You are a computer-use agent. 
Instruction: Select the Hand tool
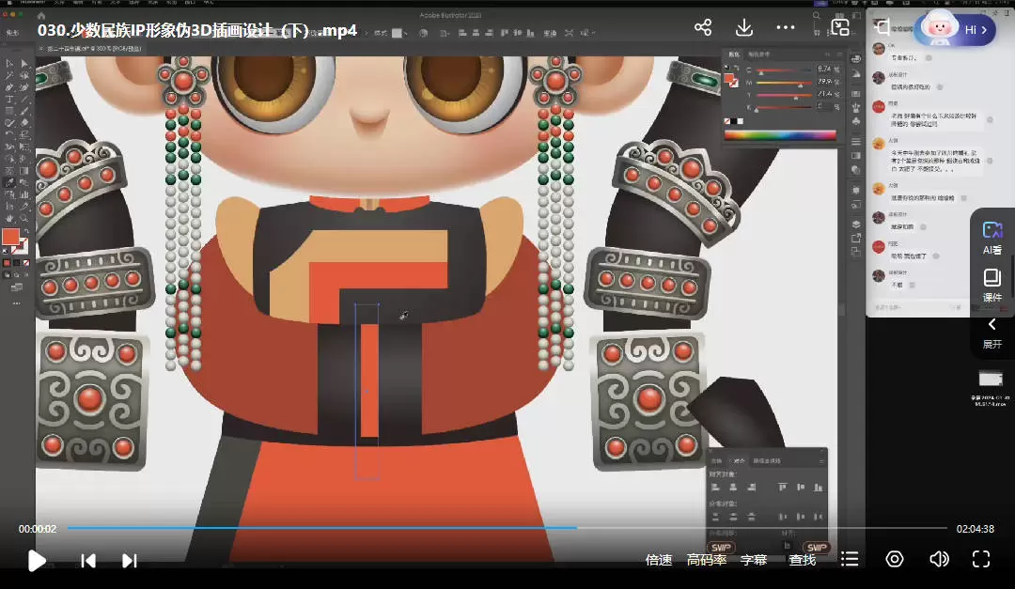[x=9, y=218]
